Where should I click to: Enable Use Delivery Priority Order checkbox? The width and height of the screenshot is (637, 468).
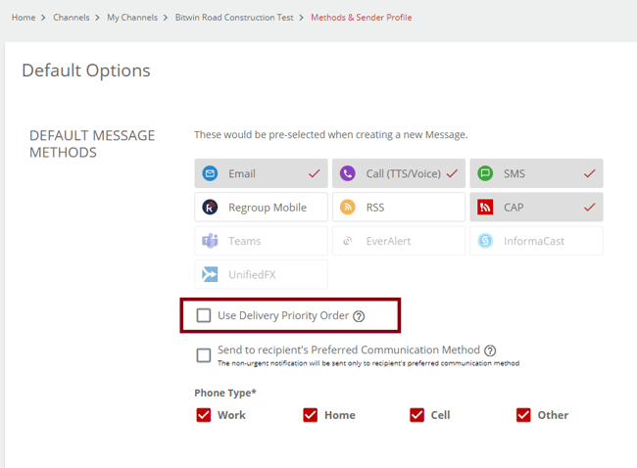204,315
